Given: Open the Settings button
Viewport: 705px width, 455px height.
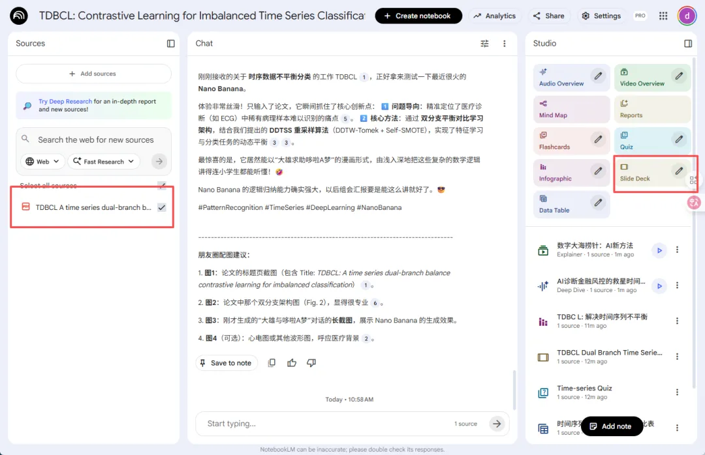Looking at the screenshot, I should point(601,16).
